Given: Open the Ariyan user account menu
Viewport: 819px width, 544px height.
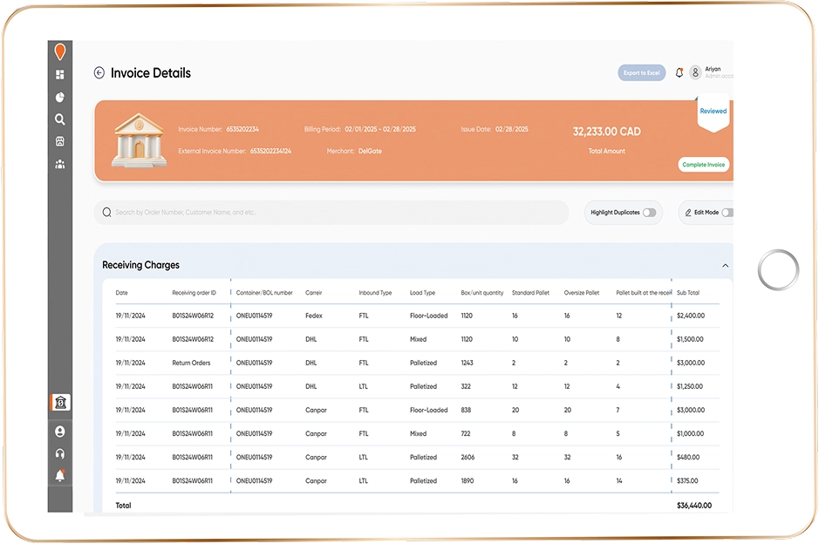Looking at the screenshot, I should (710, 72).
